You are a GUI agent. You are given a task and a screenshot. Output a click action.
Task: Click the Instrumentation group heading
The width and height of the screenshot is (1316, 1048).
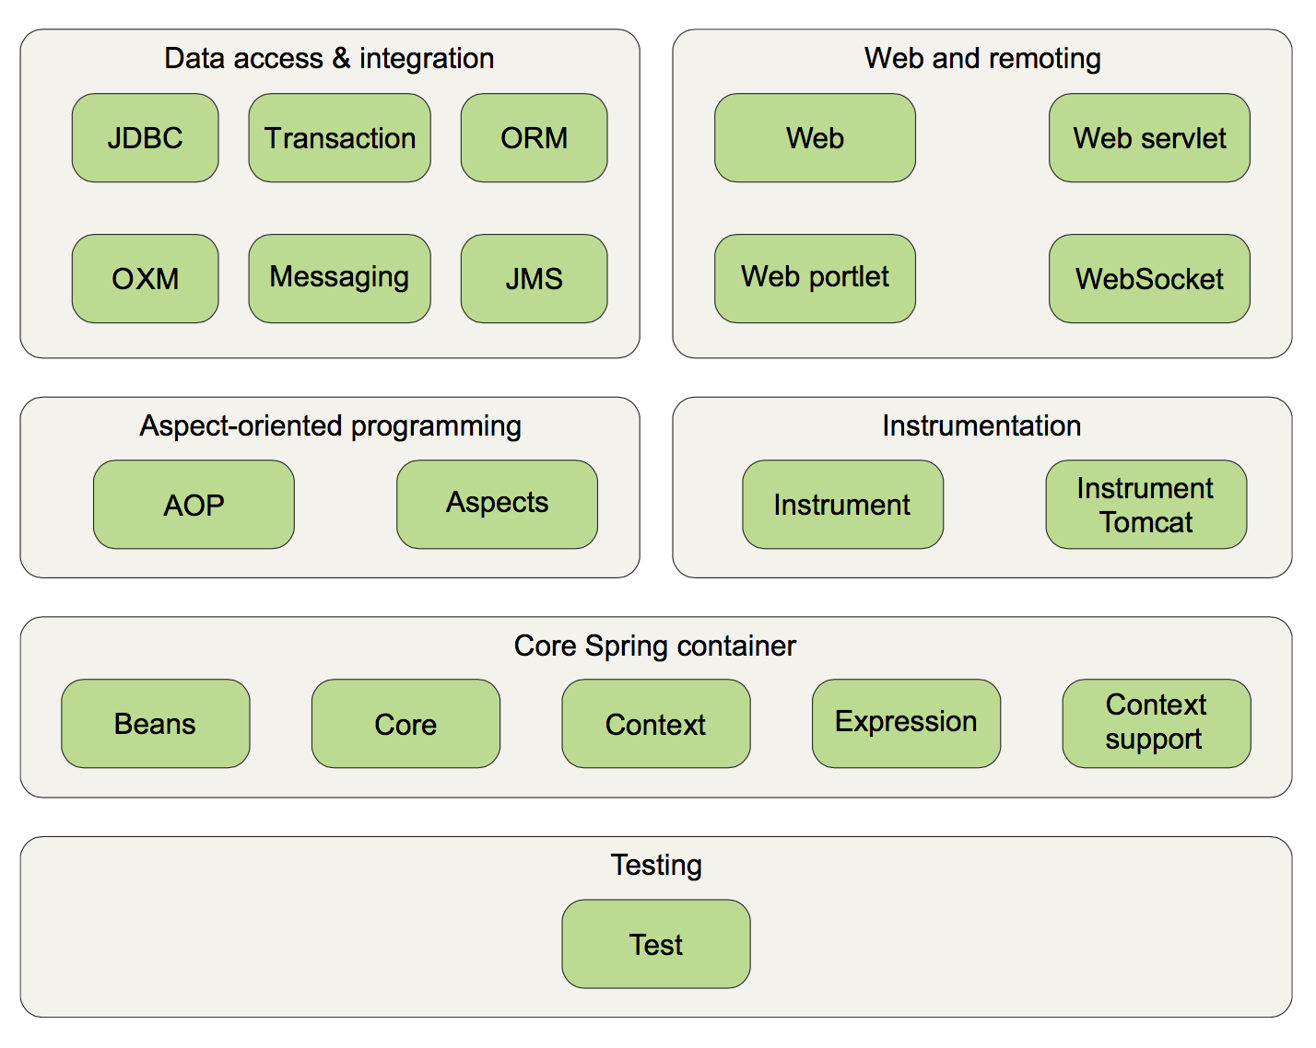tap(981, 425)
